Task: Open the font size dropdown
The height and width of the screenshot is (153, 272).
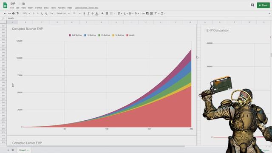Action: coord(76,13)
